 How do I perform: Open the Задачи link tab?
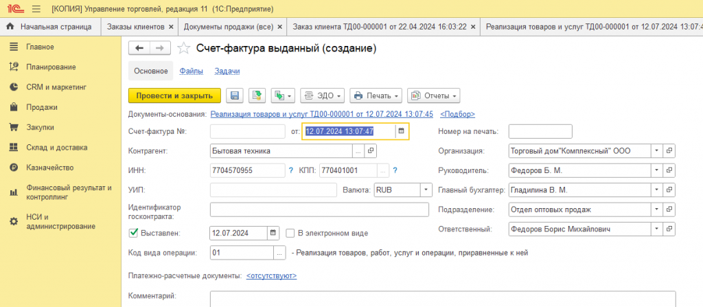[x=227, y=71]
